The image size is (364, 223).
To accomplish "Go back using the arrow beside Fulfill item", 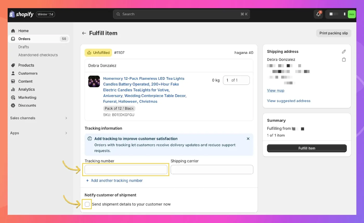I will [x=84, y=33].
